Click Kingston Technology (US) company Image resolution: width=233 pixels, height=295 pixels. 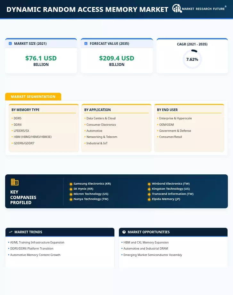[x=171, y=188]
